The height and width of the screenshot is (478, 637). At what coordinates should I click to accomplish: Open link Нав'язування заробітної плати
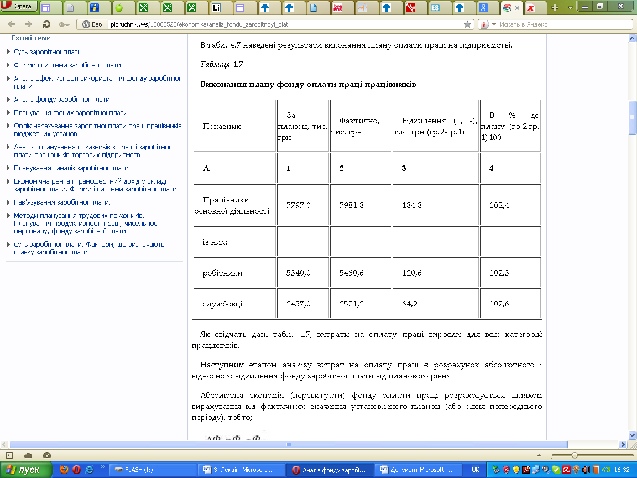(x=62, y=202)
